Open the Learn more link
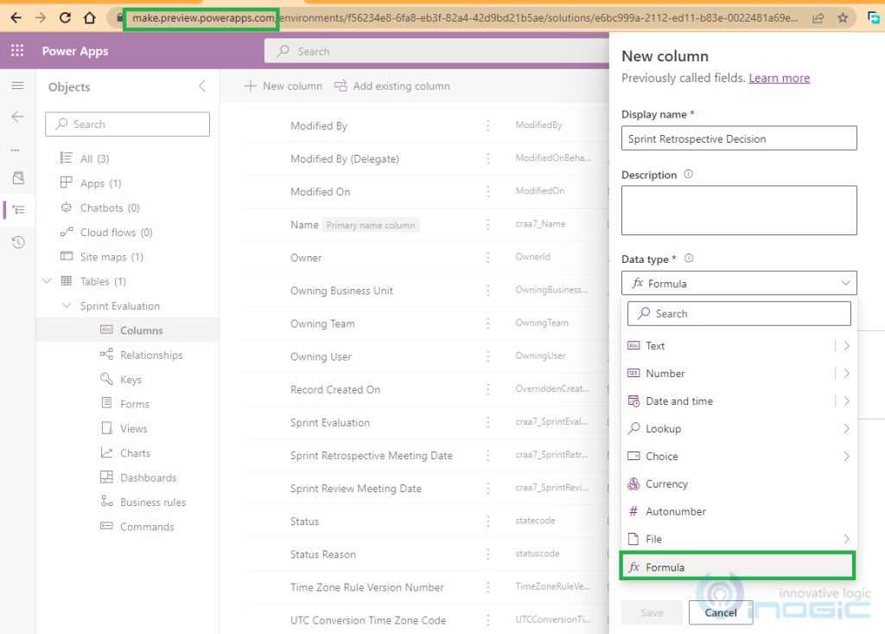 pos(779,78)
